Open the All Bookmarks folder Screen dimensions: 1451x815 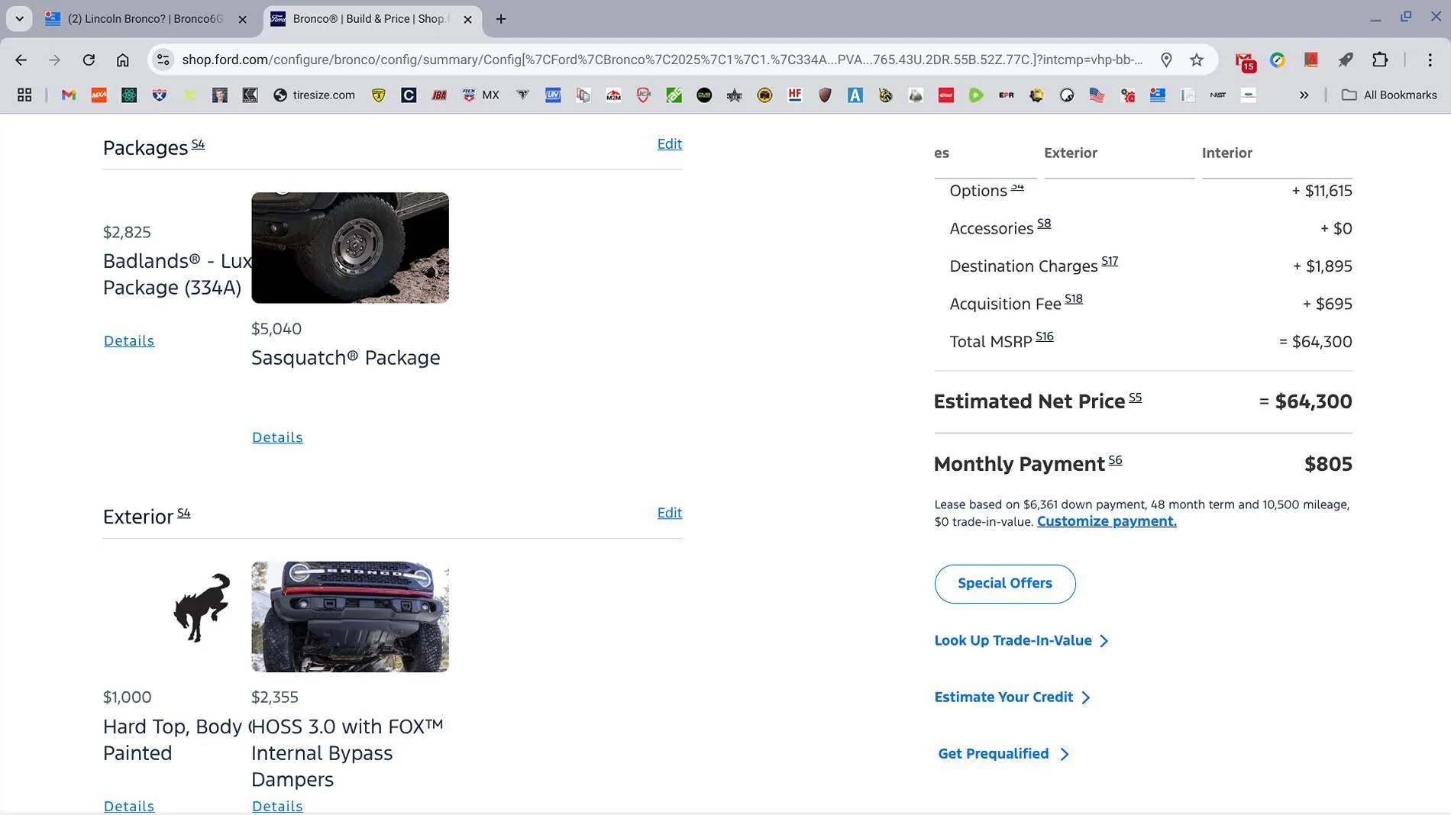tap(1390, 95)
